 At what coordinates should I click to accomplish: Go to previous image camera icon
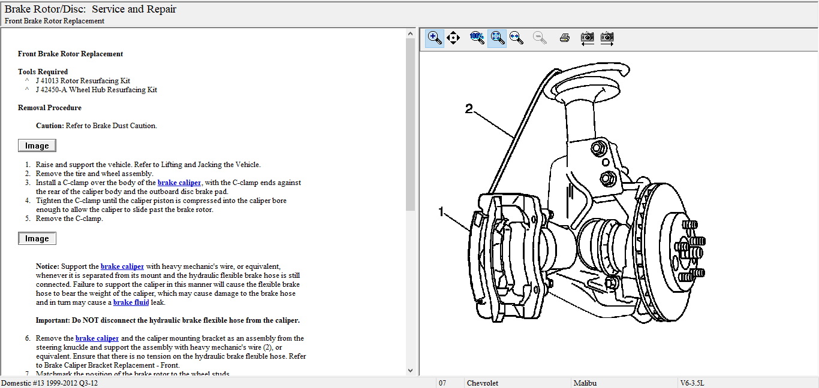(x=588, y=38)
